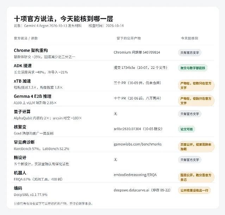Click the '无' cell in the 量子计算 row
The width and height of the screenshot is (225, 215).
[115, 114]
